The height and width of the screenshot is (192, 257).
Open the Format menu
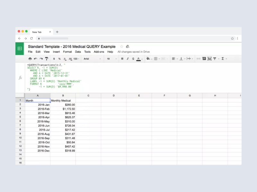click(x=67, y=52)
